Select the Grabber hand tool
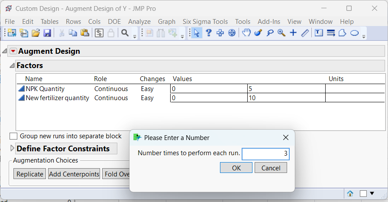The image size is (388, 202). 246,33
